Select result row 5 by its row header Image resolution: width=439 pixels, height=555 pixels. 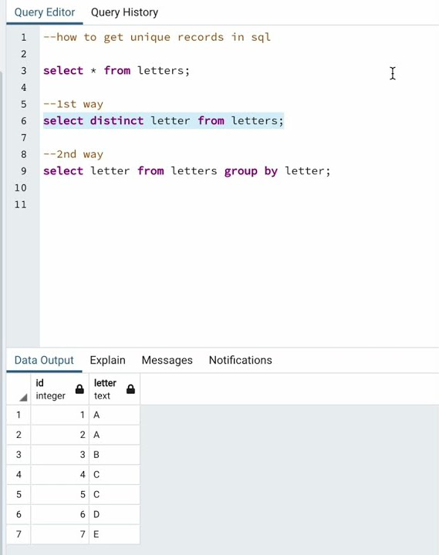[19, 494]
